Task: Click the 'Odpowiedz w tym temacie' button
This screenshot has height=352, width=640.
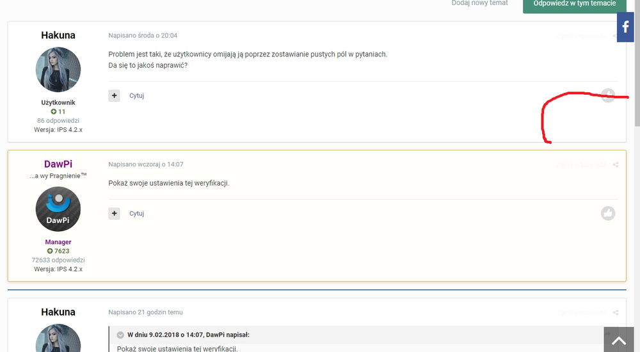Action: (x=574, y=4)
